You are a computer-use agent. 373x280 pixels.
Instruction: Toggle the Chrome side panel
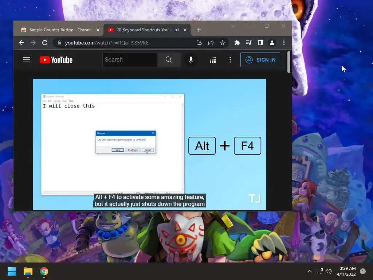point(260,43)
